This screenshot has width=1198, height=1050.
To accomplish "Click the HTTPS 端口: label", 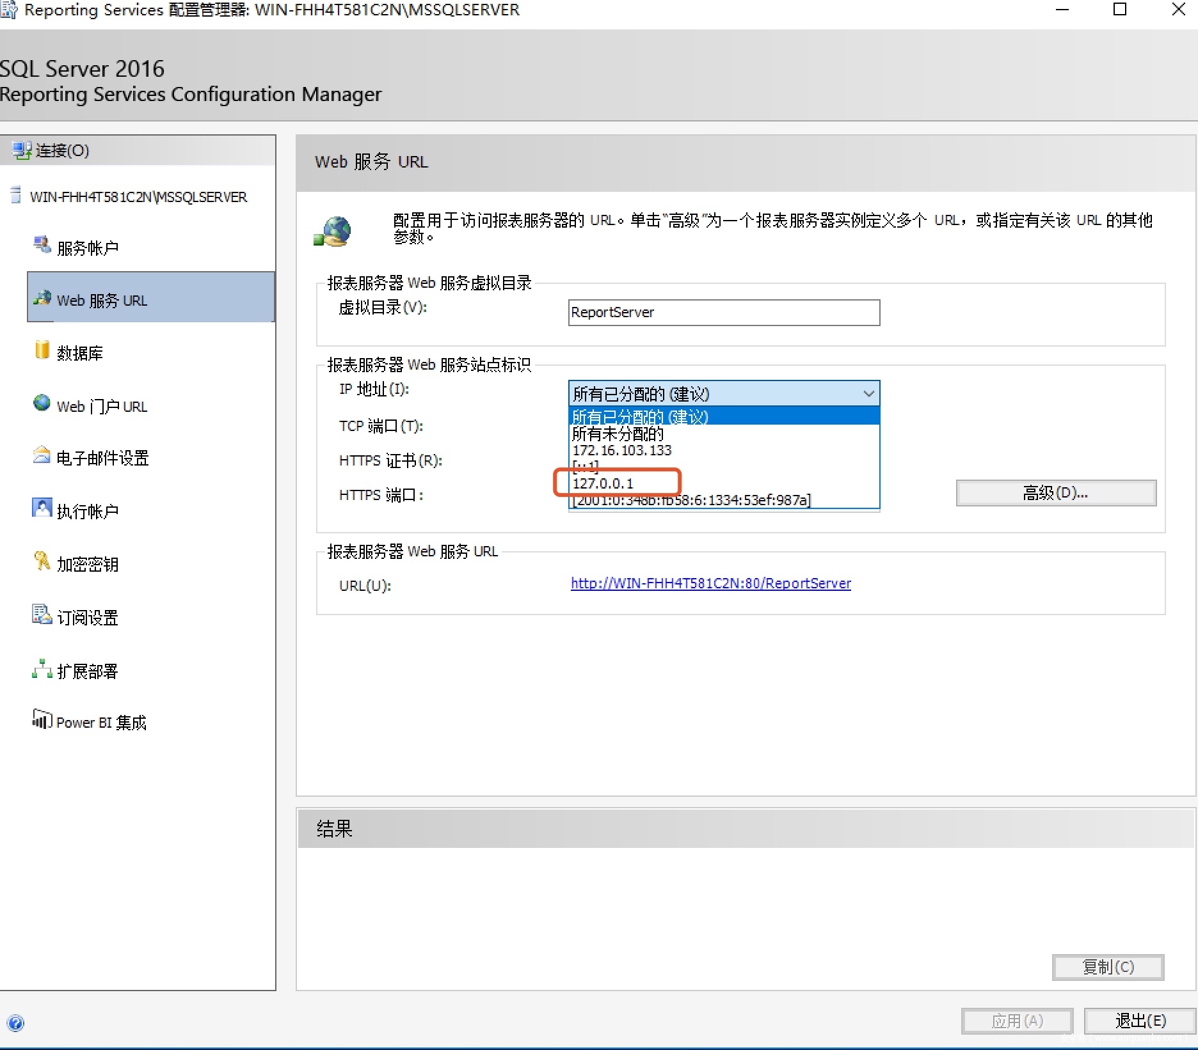I will [381, 496].
